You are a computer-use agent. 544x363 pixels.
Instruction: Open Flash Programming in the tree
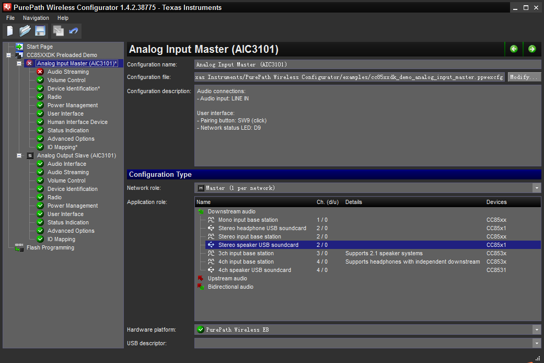pos(50,247)
